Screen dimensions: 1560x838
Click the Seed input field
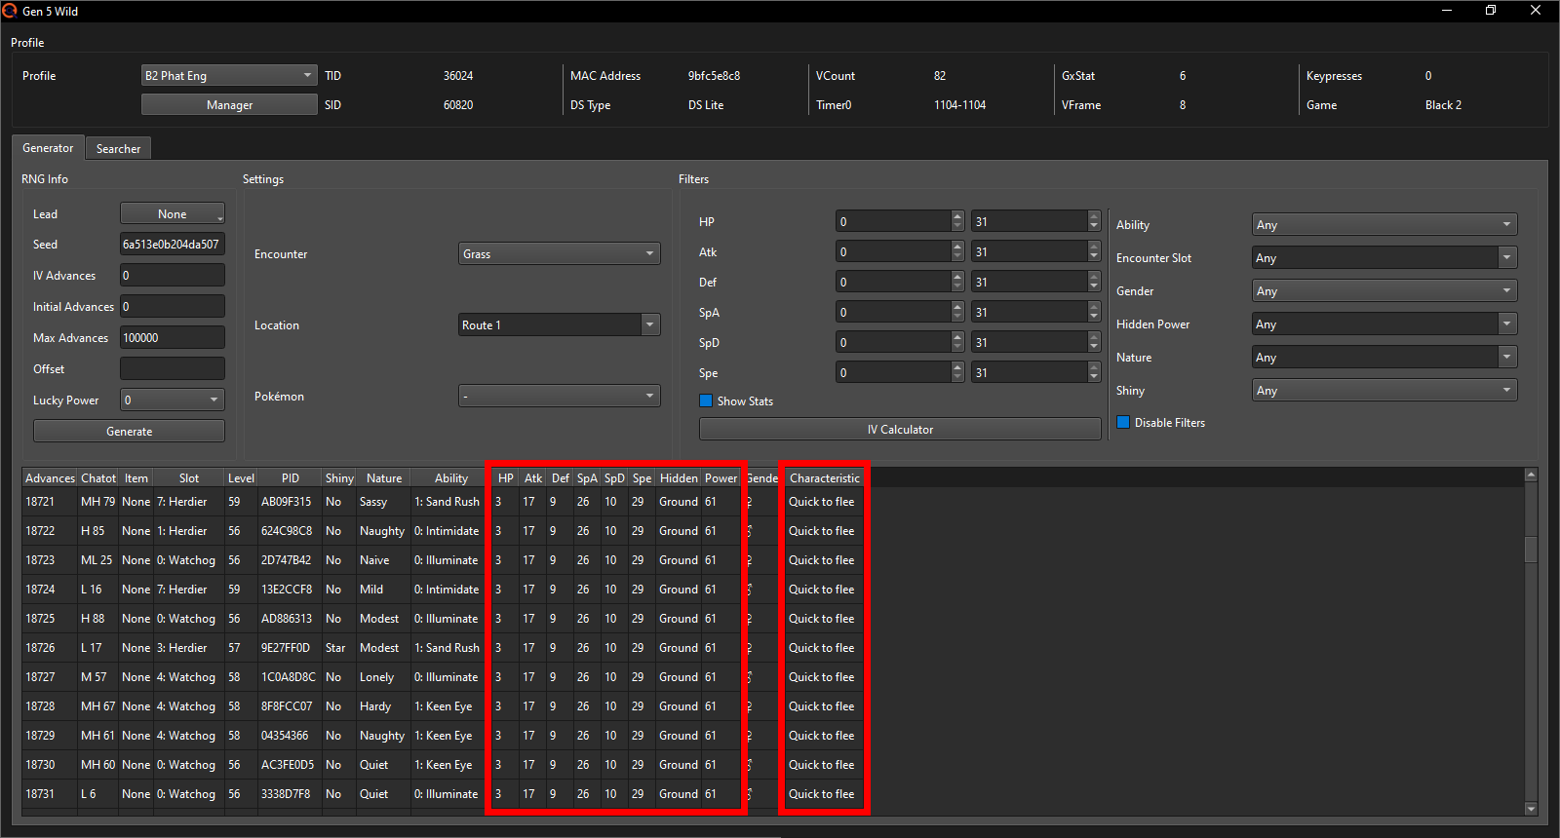(x=172, y=244)
